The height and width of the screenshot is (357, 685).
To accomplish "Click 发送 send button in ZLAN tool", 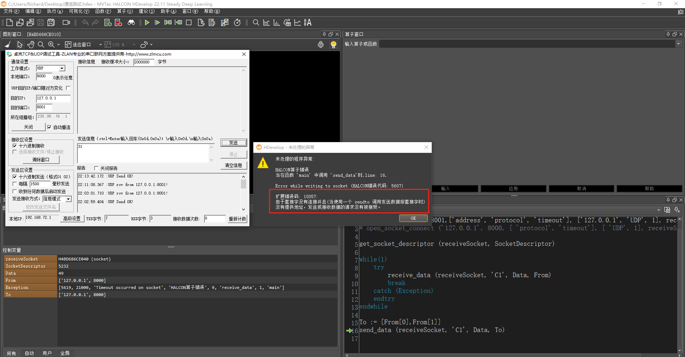I will tap(234, 143).
